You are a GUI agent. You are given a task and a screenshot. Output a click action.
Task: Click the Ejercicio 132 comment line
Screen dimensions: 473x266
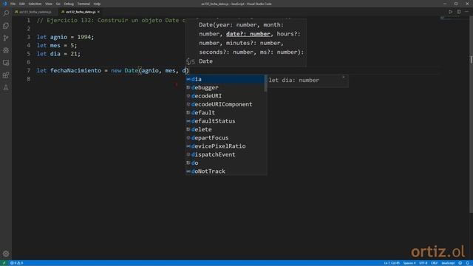(112, 20)
